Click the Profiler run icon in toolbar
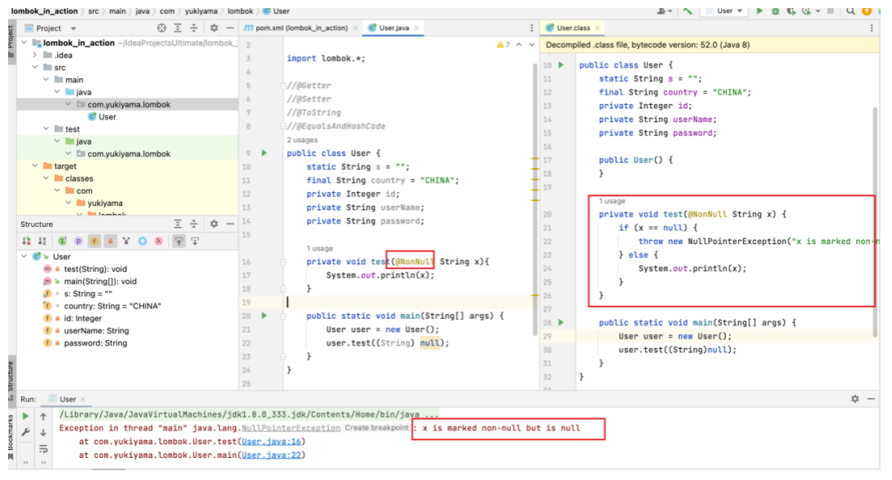Screen dimensions: 892x480 point(807,11)
